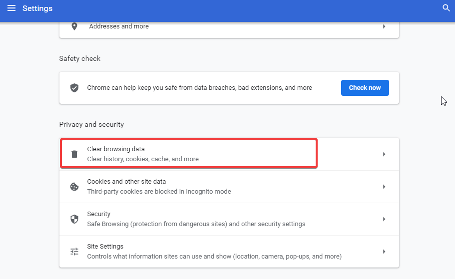Screen dimensions: 455x279
Task: Open the hamburger main menu
Action: coord(11,8)
